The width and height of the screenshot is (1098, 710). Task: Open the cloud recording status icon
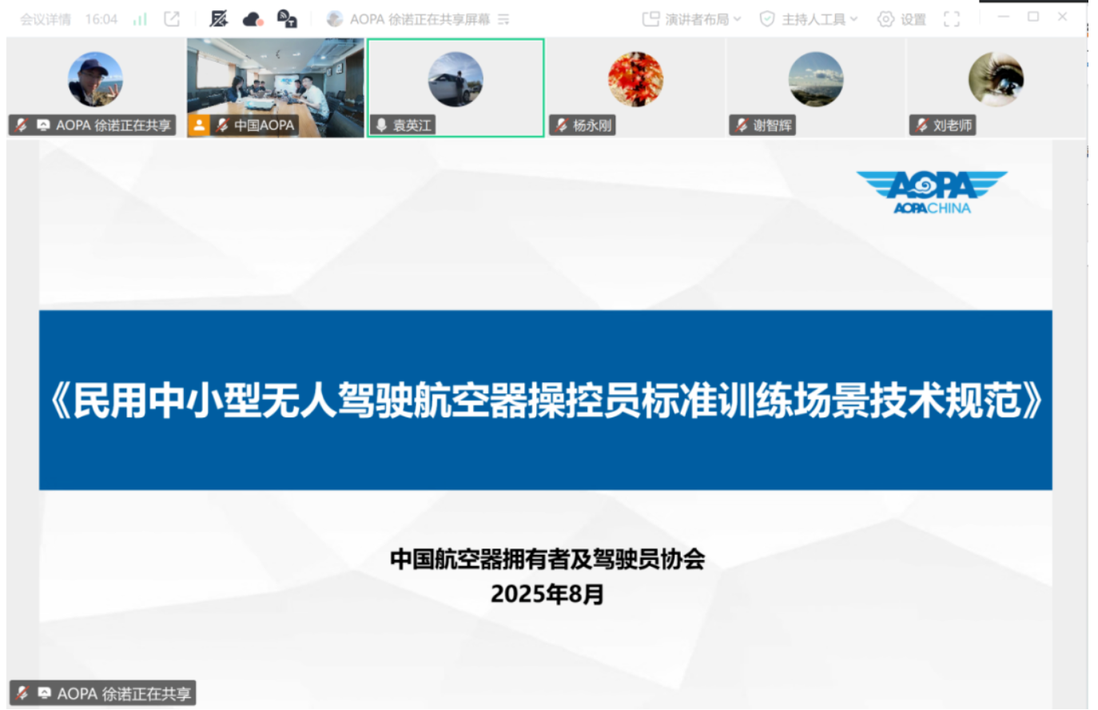click(253, 19)
